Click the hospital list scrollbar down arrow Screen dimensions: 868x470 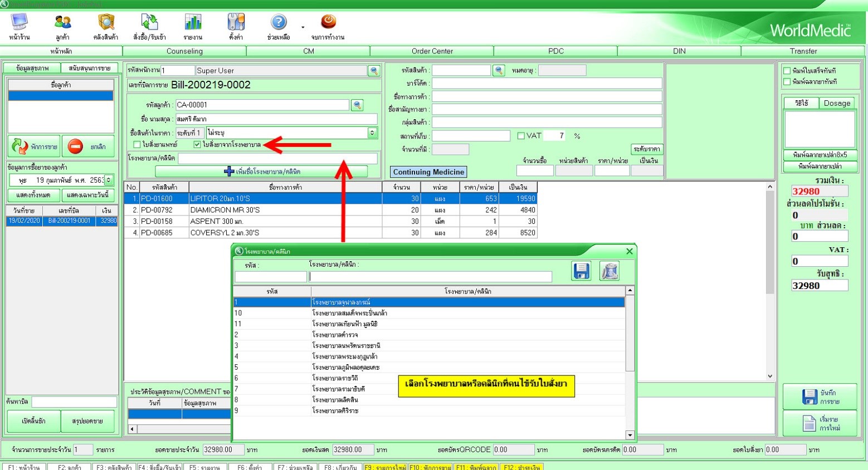(630, 435)
